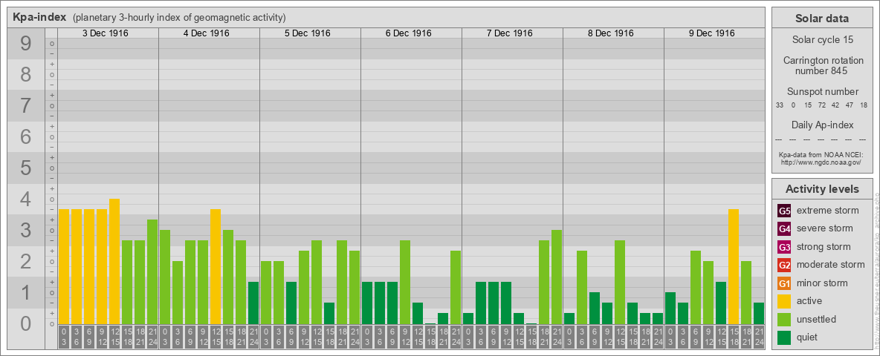
Task: Select the 21-24 bar on 6 Dec 1916
Action: click(455, 287)
